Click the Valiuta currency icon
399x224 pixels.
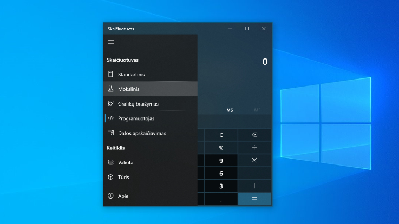[x=110, y=162]
